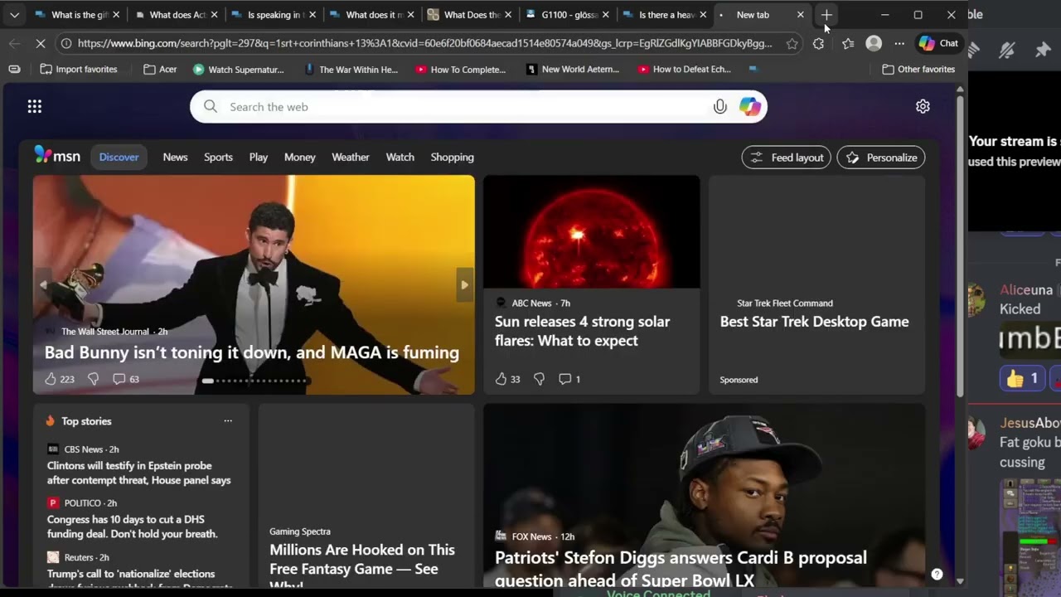Open the profile avatar menu
This screenshot has width=1061, height=597.
[874, 43]
